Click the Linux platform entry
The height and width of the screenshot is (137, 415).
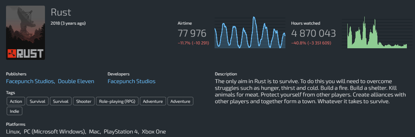coord(13,131)
